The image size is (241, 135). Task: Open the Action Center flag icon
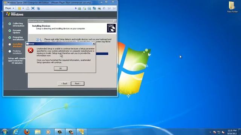[215, 132]
